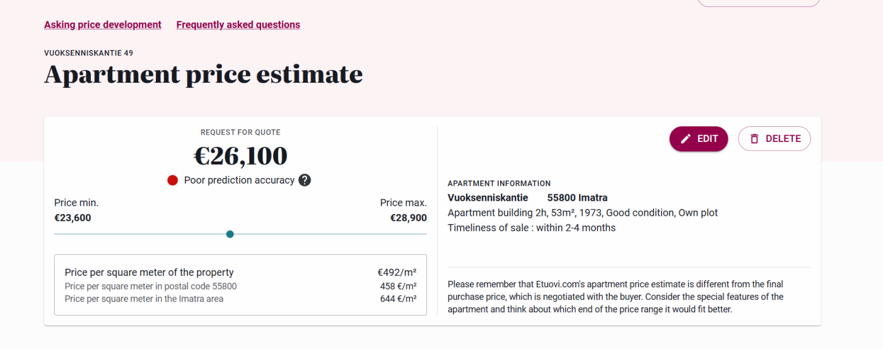Screen dimensions: 883x349
Task: Click the trash can icon in Delete
Action: 754,139
